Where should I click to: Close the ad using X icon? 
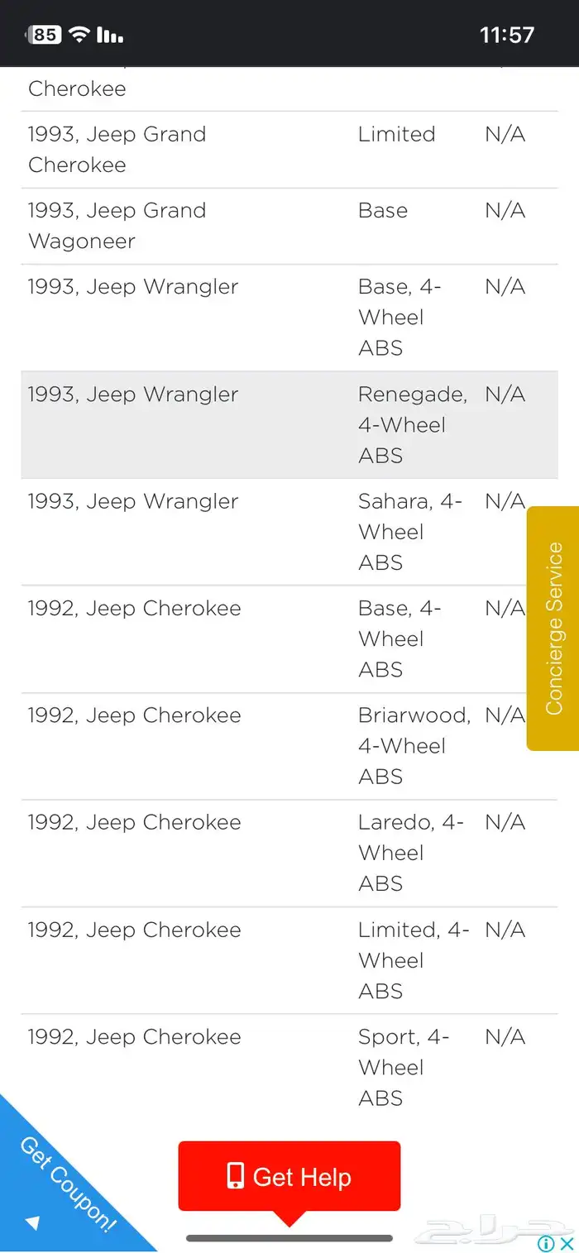[x=567, y=1243]
